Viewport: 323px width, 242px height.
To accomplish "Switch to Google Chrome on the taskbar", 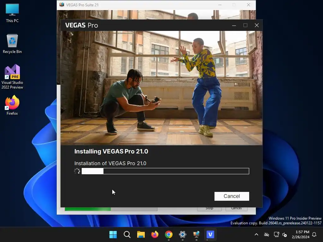I will tap(168, 234).
